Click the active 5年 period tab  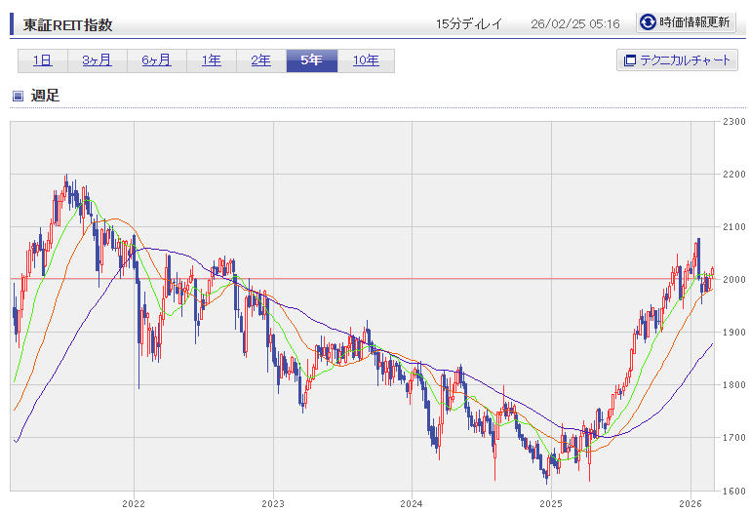pos(312,60)
